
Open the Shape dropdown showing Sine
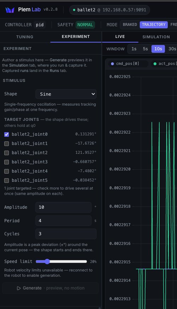pos(66,94)
